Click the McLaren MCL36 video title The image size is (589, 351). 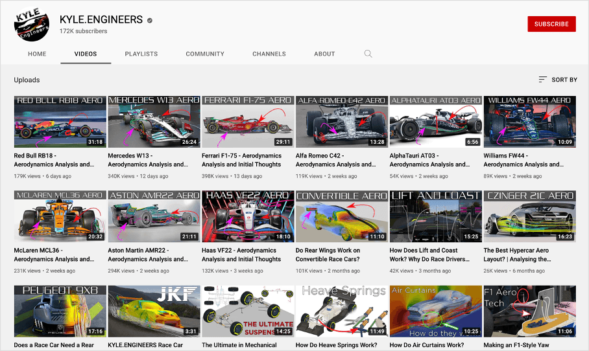[x=54, y=255]
